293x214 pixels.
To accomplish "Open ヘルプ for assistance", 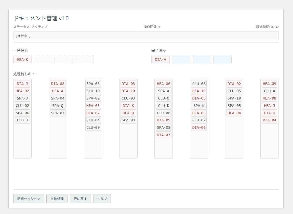I will pyautogui.click(x=102, y=198).
